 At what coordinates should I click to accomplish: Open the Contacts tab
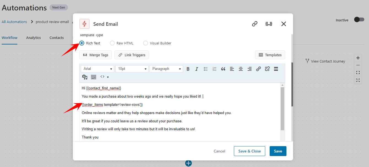click(56, 38)
